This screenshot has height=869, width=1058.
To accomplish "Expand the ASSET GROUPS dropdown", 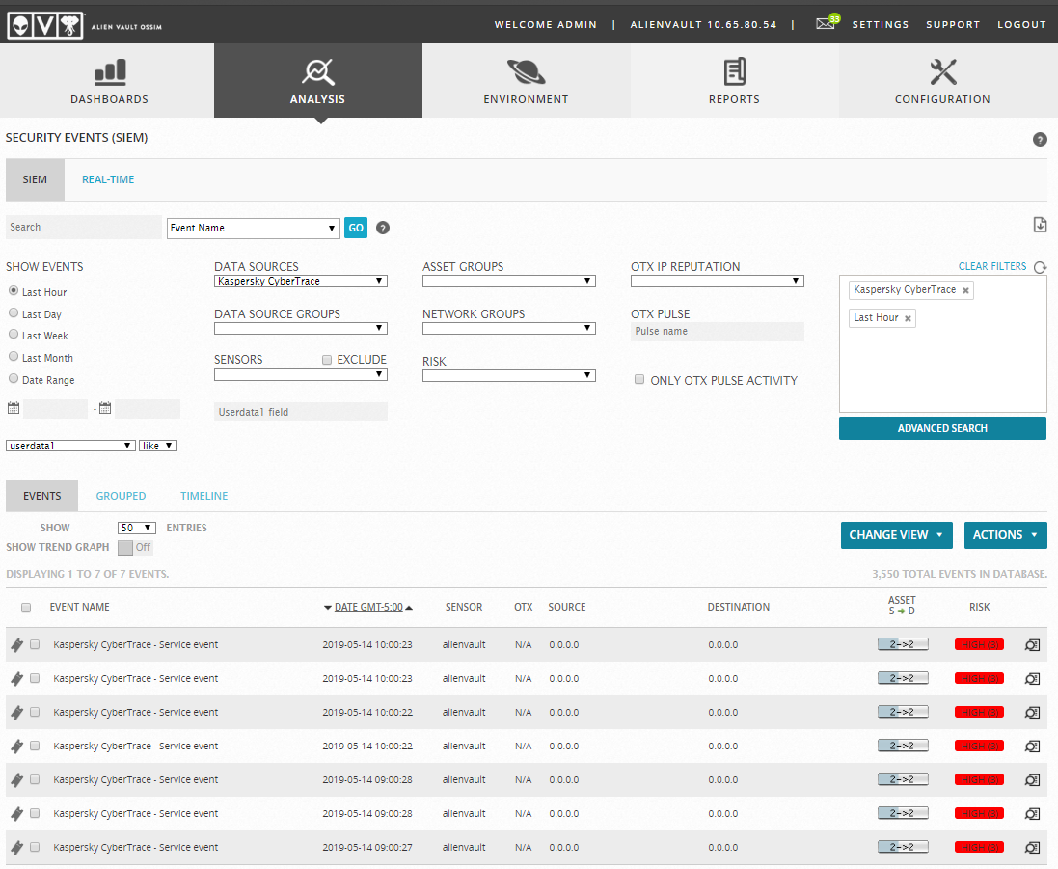I will coord(508,281).
